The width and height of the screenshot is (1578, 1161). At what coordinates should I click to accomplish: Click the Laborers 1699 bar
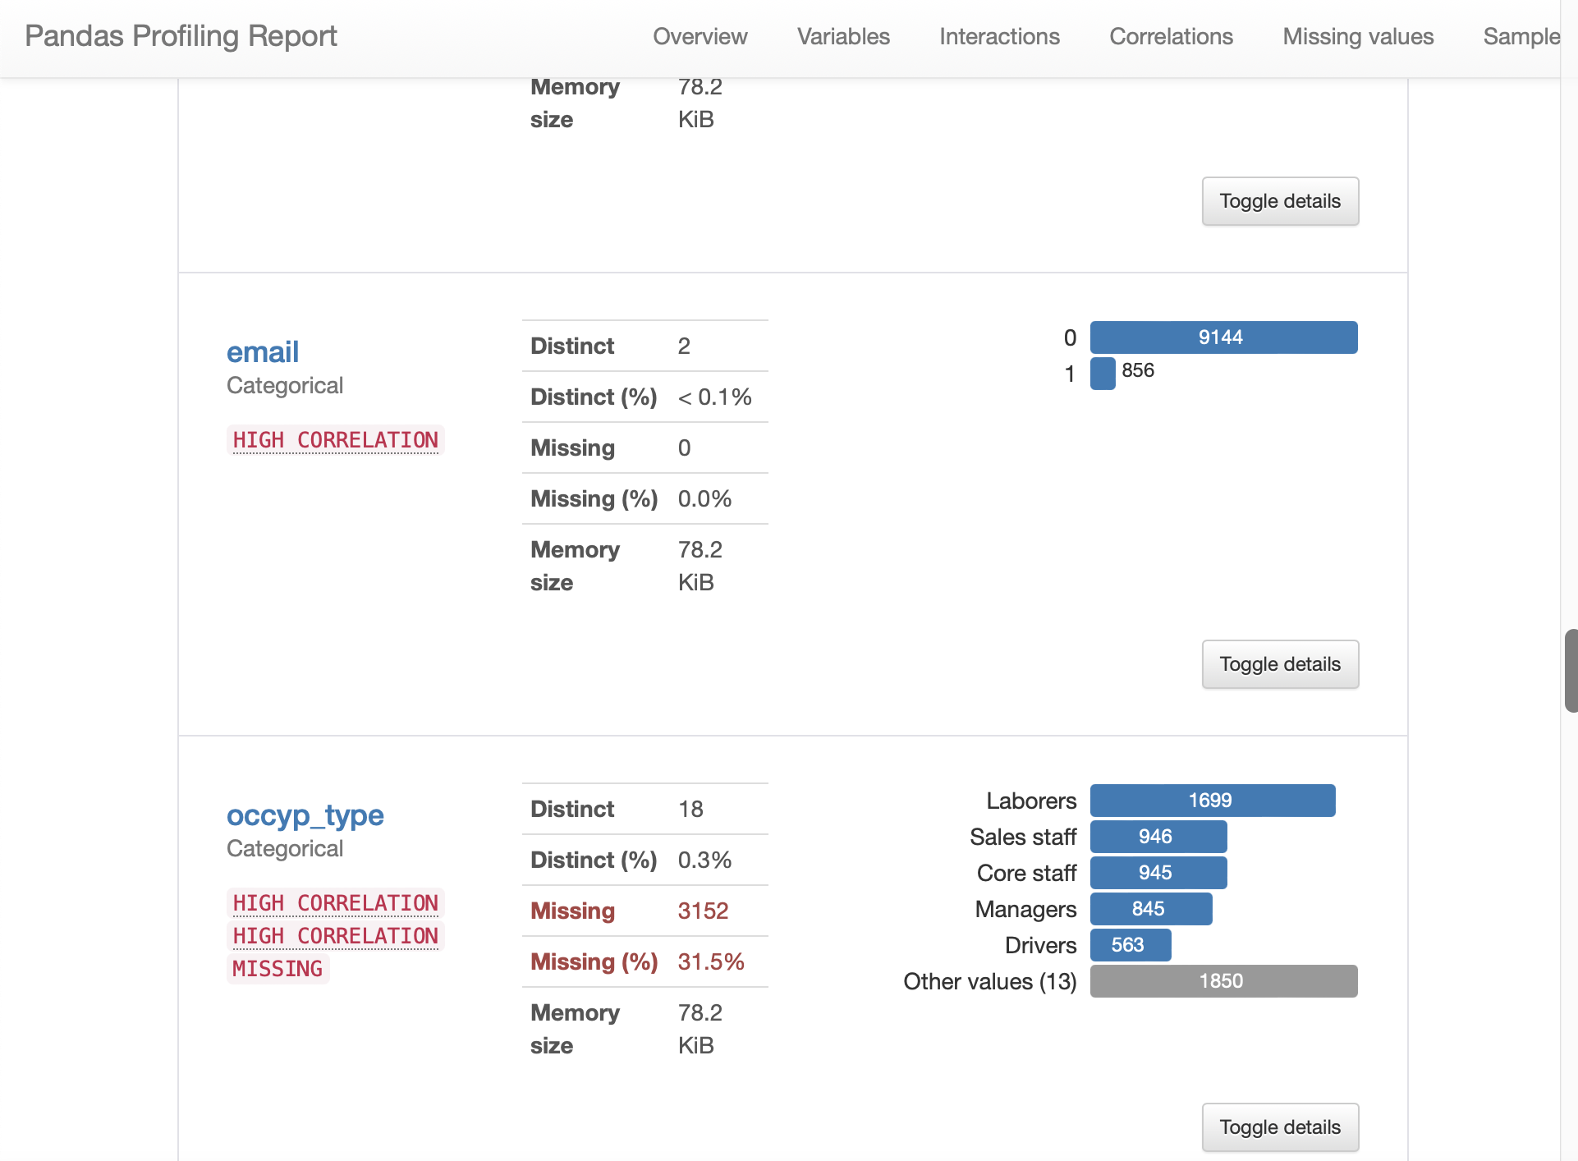(x=1212, y=801)
